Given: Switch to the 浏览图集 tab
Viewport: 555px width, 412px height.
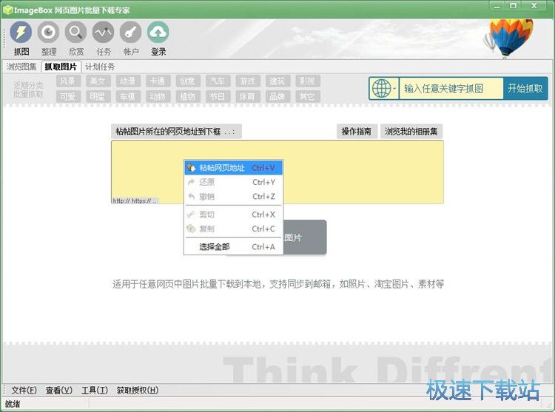Looking at the screenshot, I should click(21, 67).
